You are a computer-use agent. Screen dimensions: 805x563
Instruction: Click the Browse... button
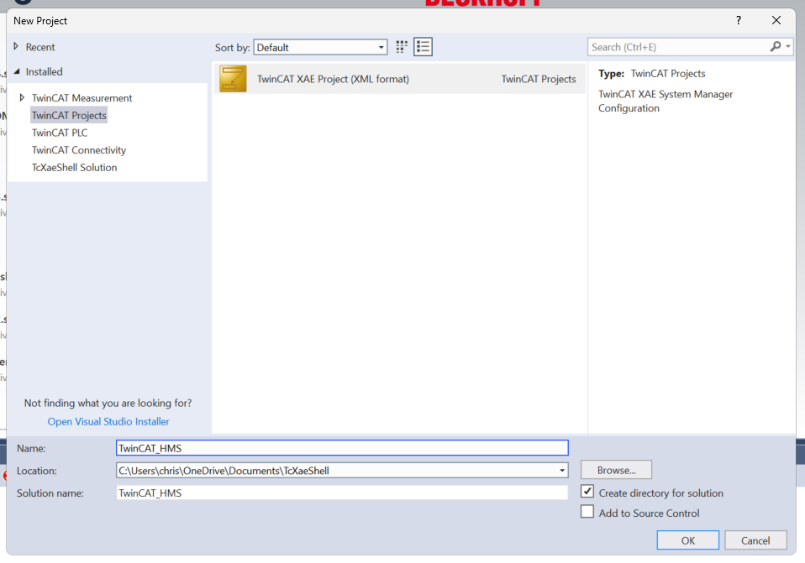coord(616,470)
